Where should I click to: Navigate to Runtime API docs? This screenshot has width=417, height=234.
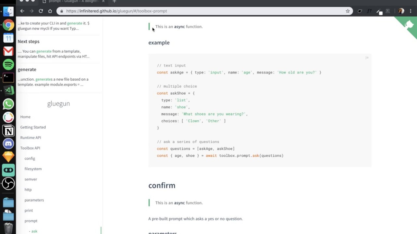coord(31,138)
